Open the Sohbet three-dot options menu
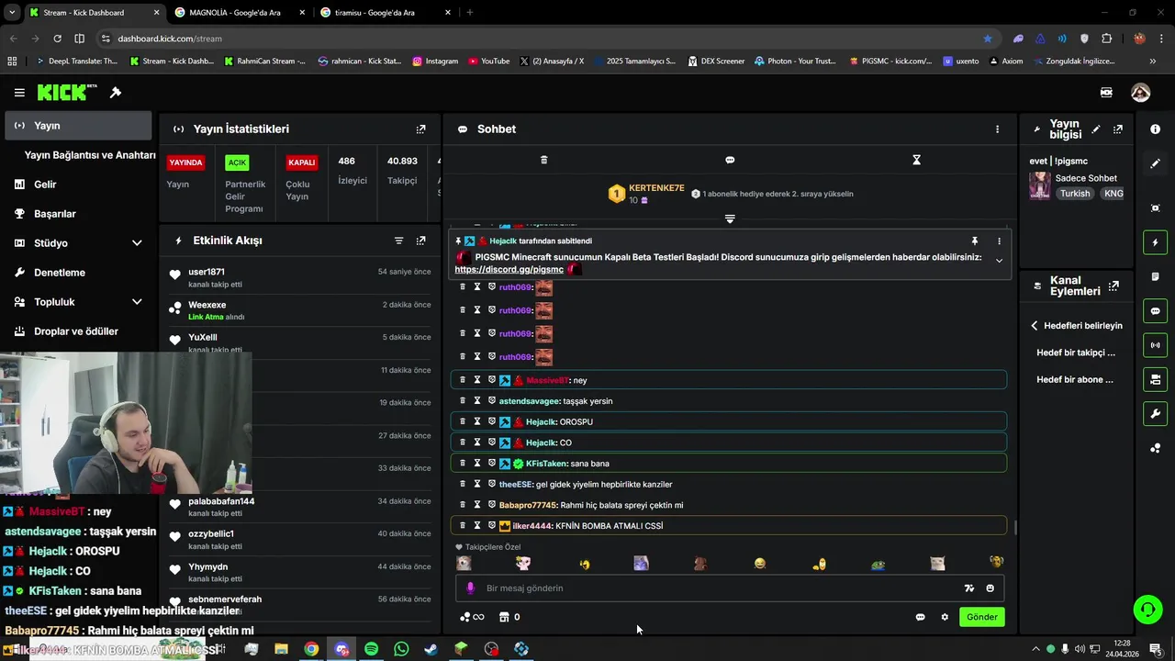The width and height of the screenshot is (1175, 661). [997, 129]
